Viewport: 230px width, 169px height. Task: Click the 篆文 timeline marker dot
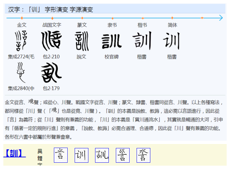click(82, 18)
